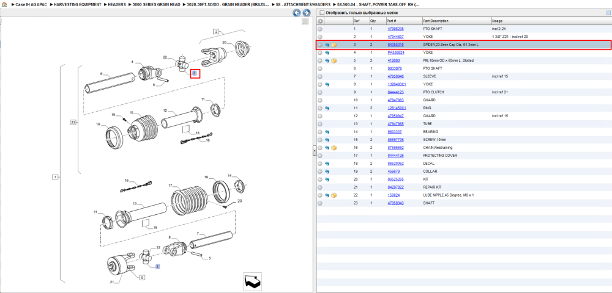
Task: Open 'HARVESTING EQUIPMENT' breadcrumb
Action: pyautogui.click(x=77, y=4)
